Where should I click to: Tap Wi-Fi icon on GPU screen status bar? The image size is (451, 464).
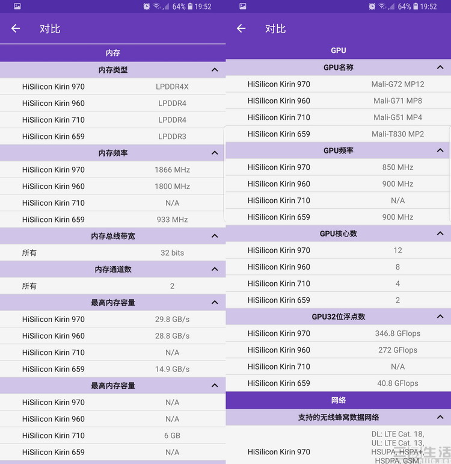pyautogui.click(x=382, y=6)
